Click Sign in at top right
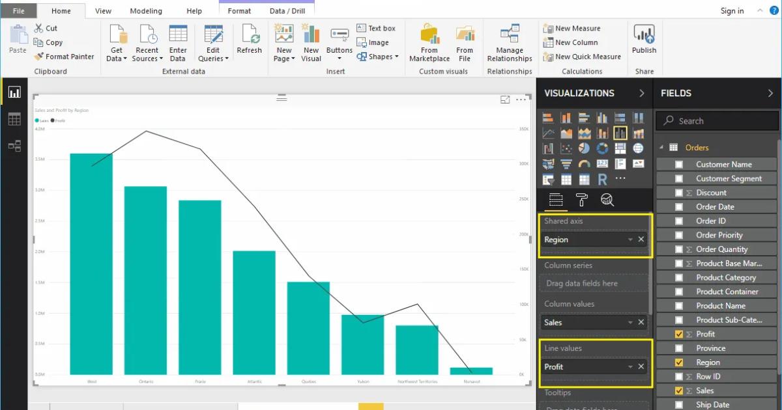 tap(732, 10)
